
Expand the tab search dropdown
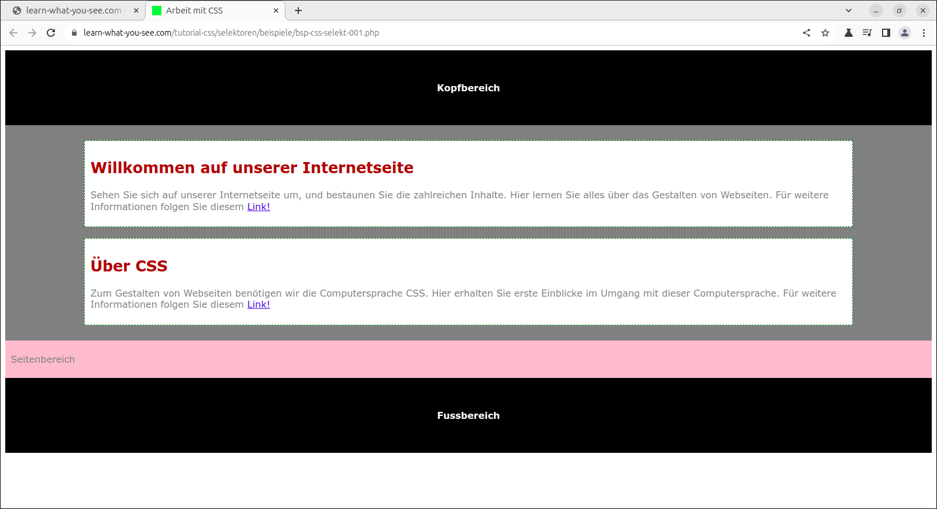tap(849, 11)
